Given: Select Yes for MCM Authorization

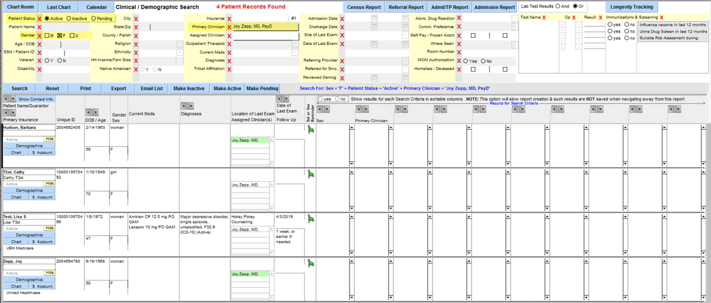Looking at the screenshot, I should pos(465,61).
